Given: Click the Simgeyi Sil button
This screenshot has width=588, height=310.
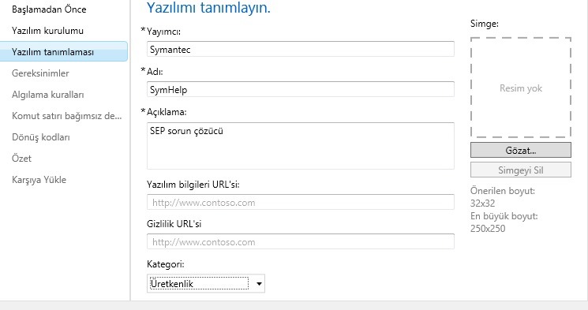Looking at the screenshot, I should 521,170.
